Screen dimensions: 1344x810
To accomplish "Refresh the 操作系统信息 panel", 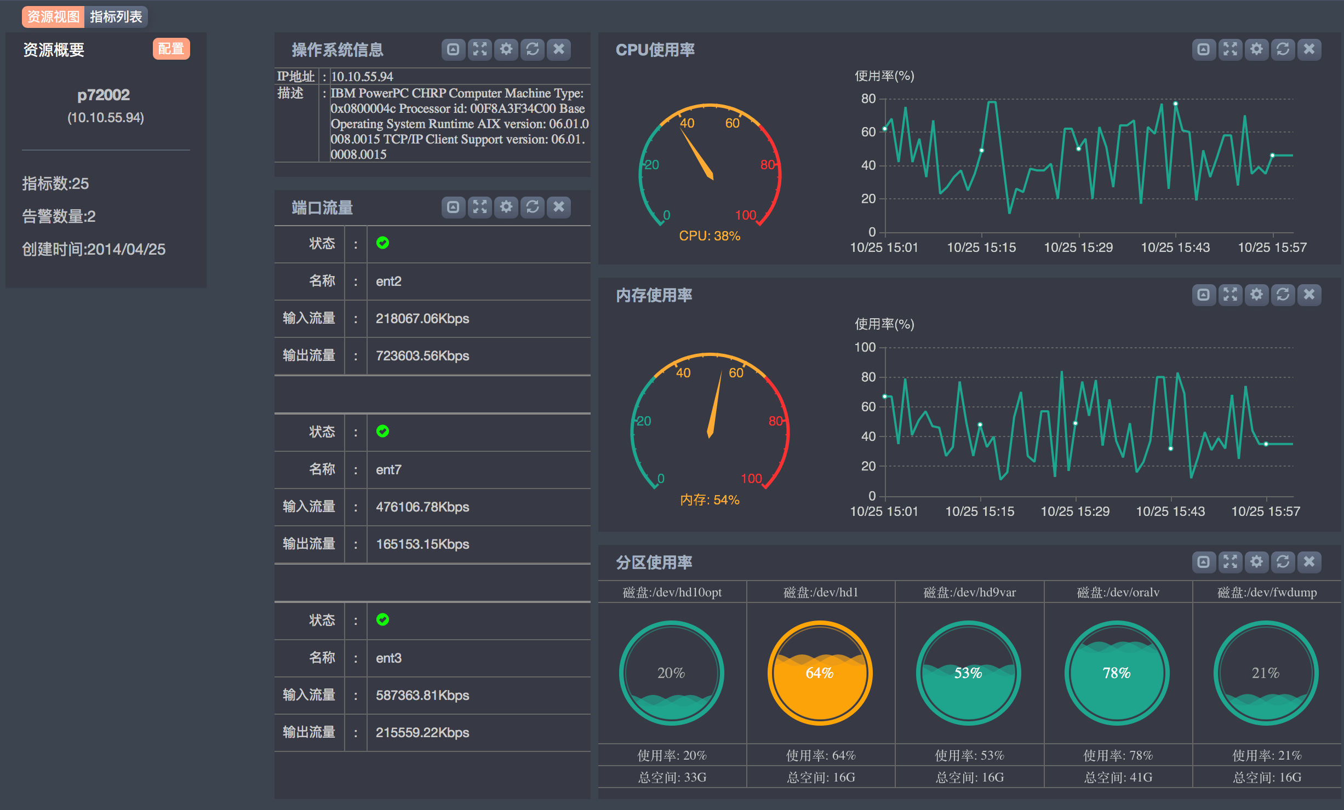I will (x=533, y=49).
